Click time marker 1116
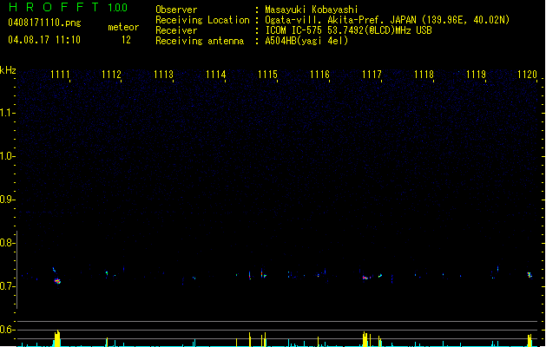 (319, 75)
